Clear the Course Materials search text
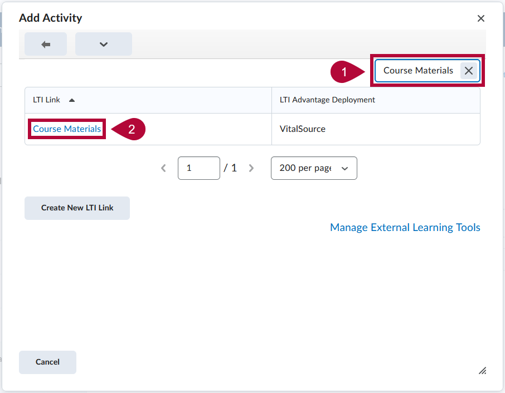 point(469,71)
